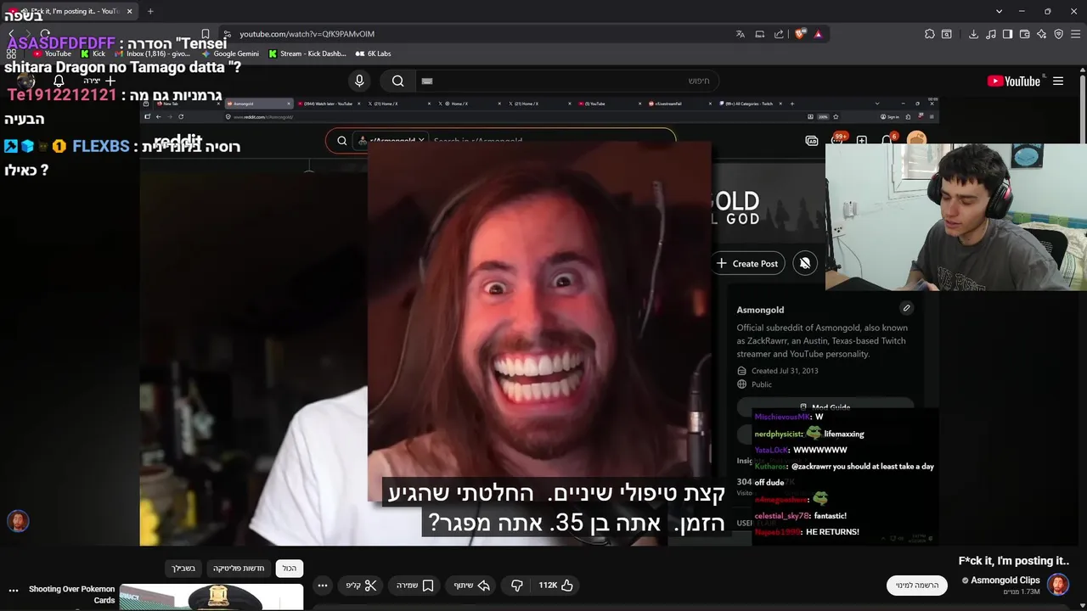This screenshot has height=611, width=1087.
Task: Click the YouTube logo
Action: [1014, 81]
